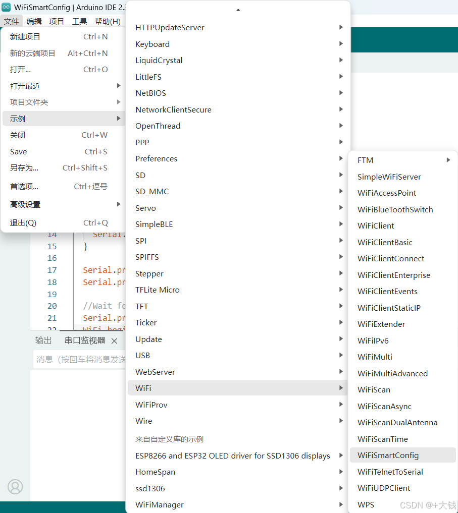Open the Update examples submenu

pyautogui.click(x=238, y=339)
